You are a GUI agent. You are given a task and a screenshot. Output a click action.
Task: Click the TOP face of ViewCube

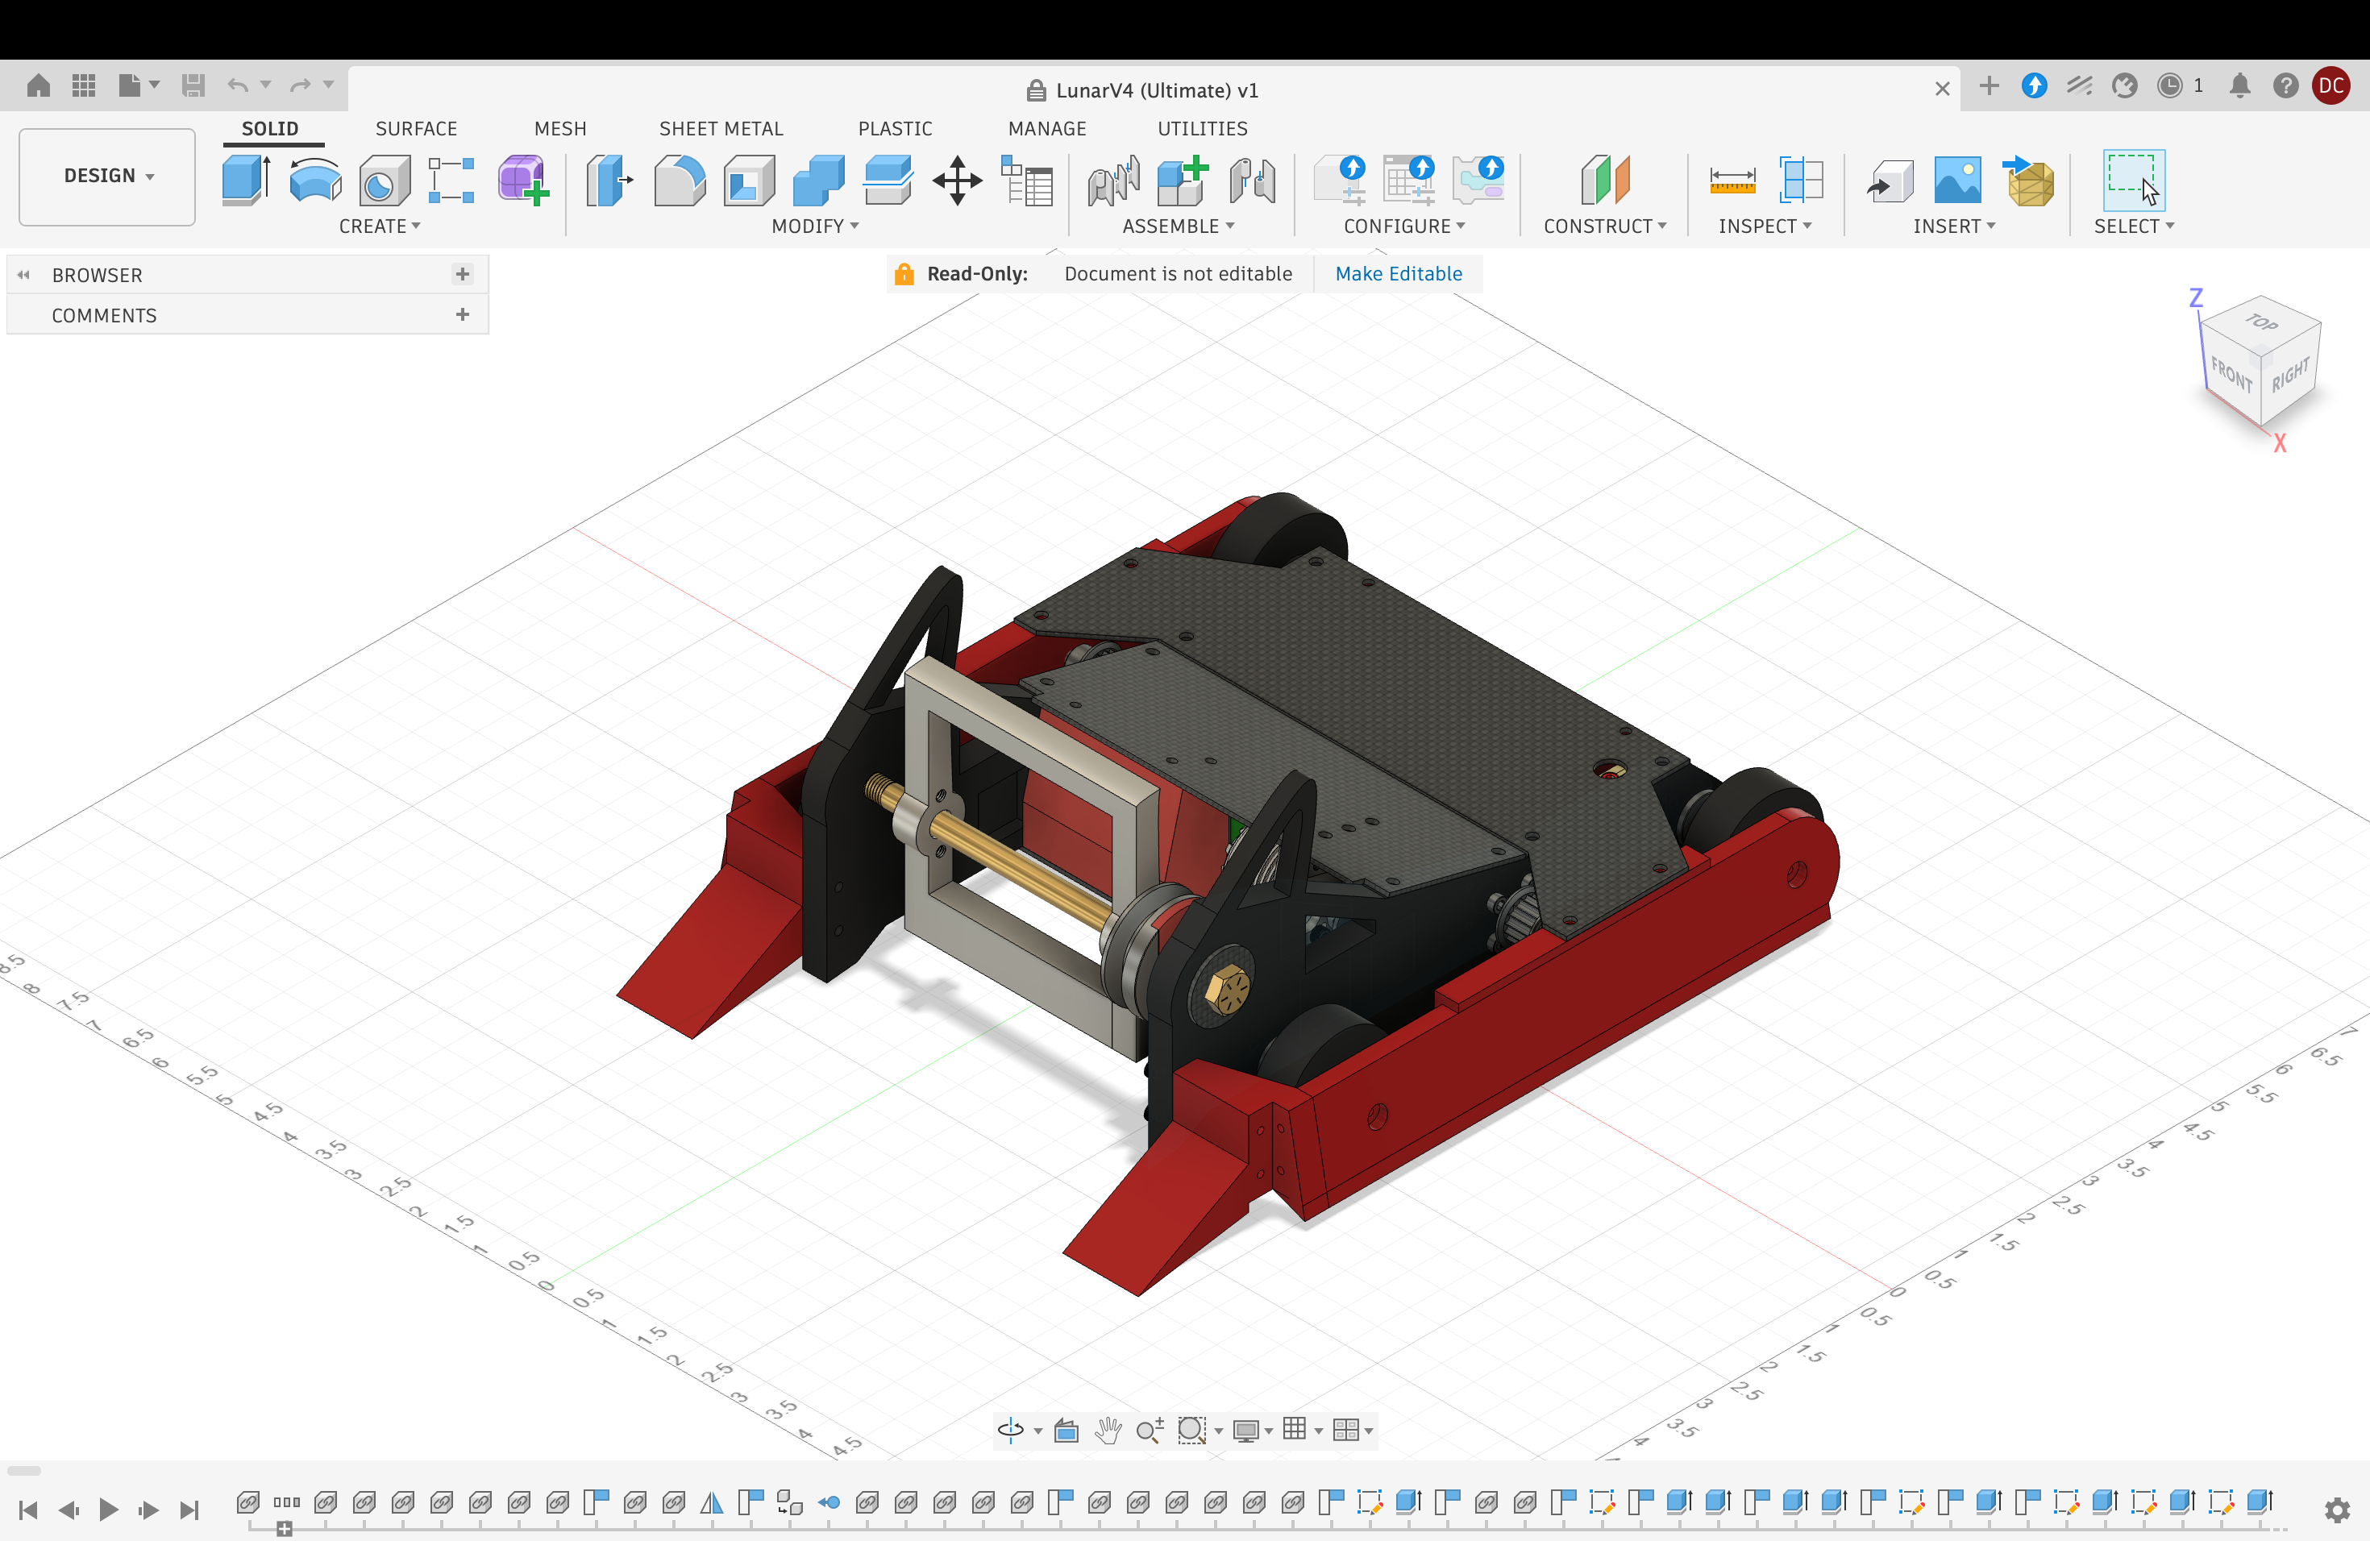click(2260, 322)
